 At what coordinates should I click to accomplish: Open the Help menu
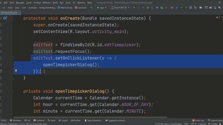[90, 2]
